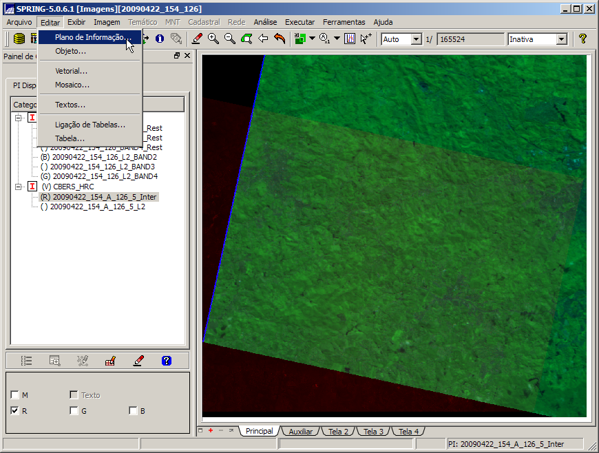Viewport: 599px width, 453px height.
Task: Click the database icon in the toolbar
Action: [x=19, y=39]
